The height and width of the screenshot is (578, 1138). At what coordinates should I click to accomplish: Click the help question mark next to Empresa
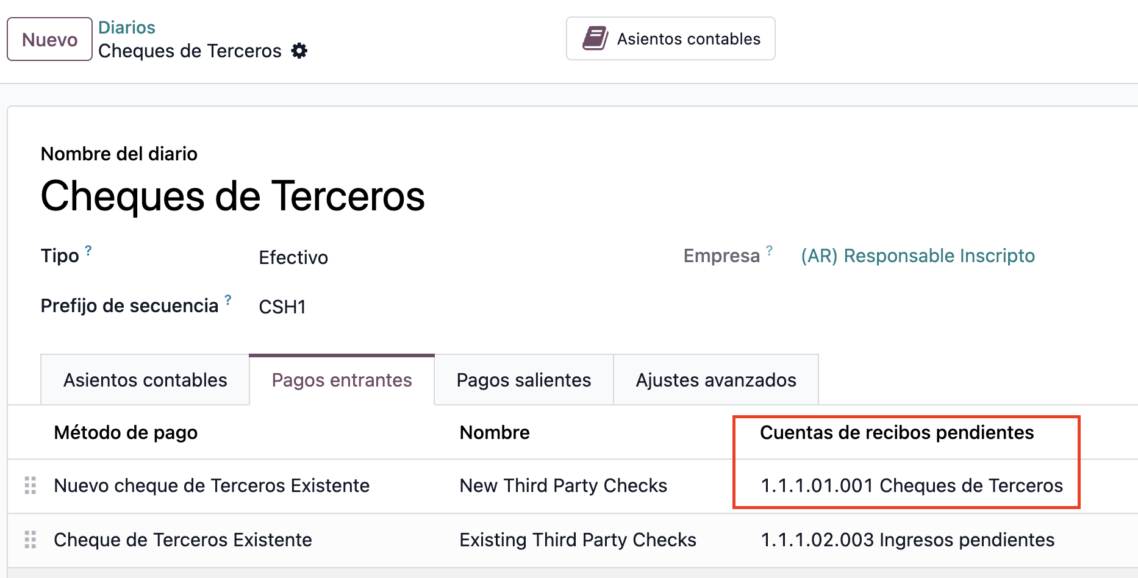pos(769,250)
